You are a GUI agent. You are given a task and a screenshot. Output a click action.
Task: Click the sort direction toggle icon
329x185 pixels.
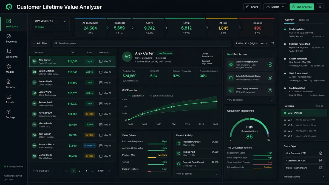click(x=273, y=43)
